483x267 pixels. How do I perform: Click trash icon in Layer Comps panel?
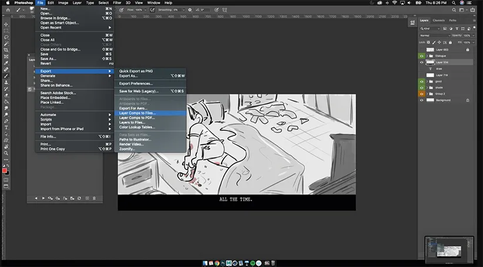94,198
